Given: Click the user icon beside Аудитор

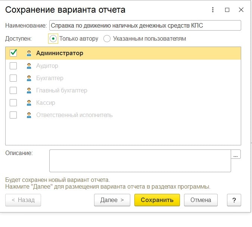Looking at the screenshot, I should pos(29,66).
